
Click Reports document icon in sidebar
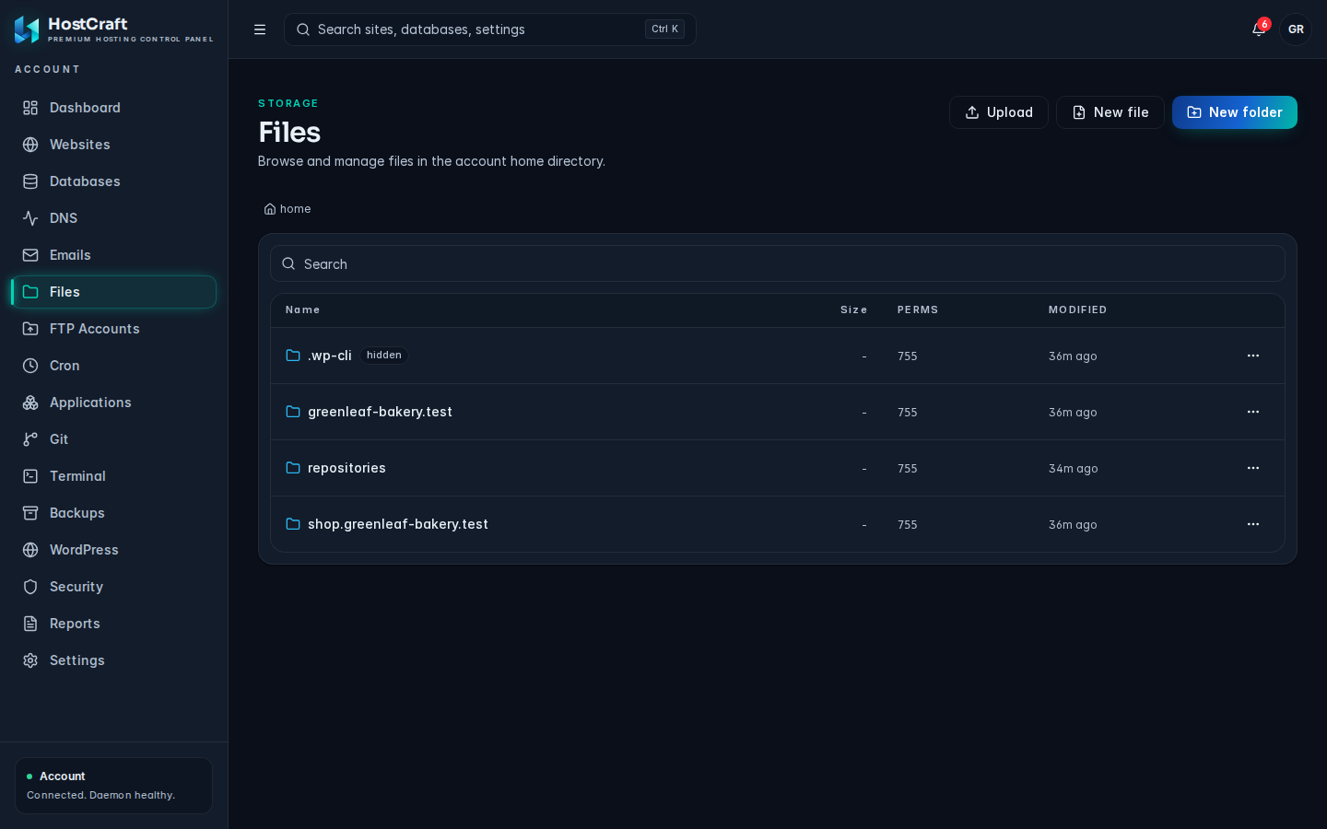coord(30,624)
